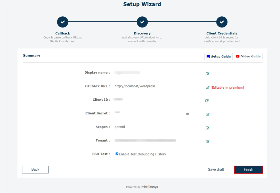Image resolution: width=280 pixels, height=193 pixels.
Task: Open the Setup Guide button
Action: click(x=218, y=56)
